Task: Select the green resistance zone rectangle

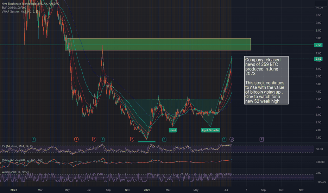Action: (158, 44)
